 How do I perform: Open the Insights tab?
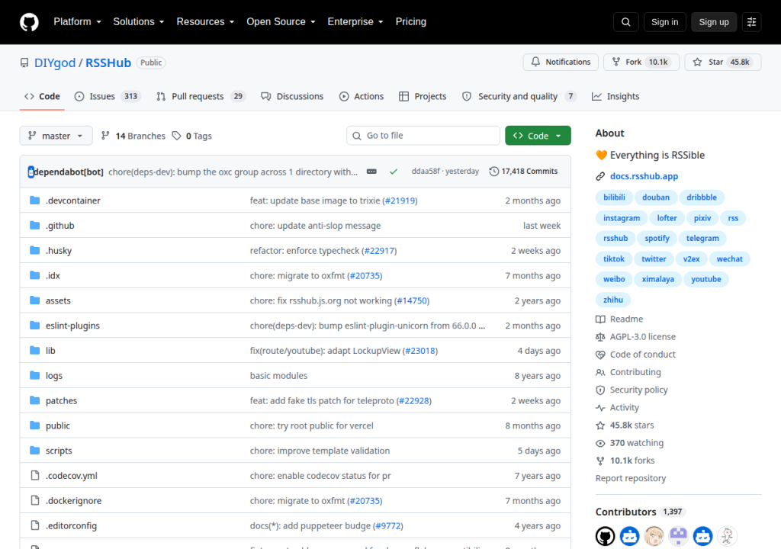[615, 96]
